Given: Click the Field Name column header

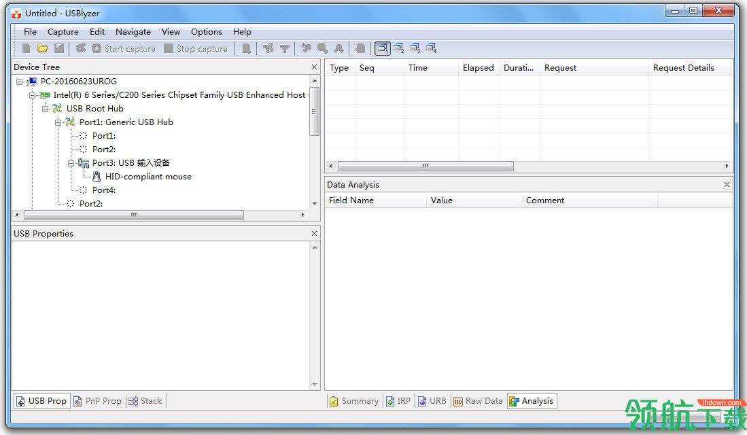Looking at the screenshot, I should (375, 201).
